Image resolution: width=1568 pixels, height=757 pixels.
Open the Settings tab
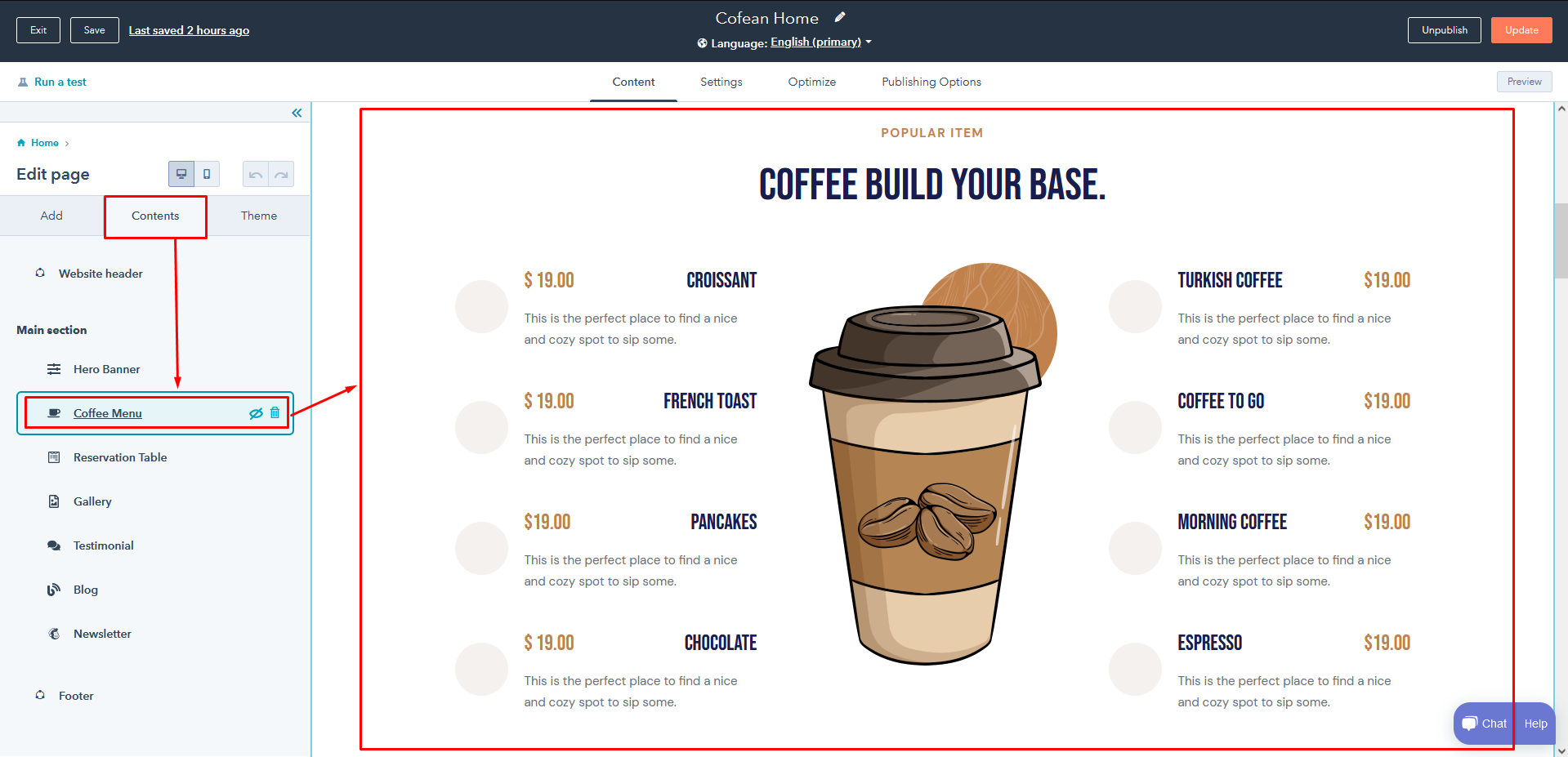(x=721, y=82)
